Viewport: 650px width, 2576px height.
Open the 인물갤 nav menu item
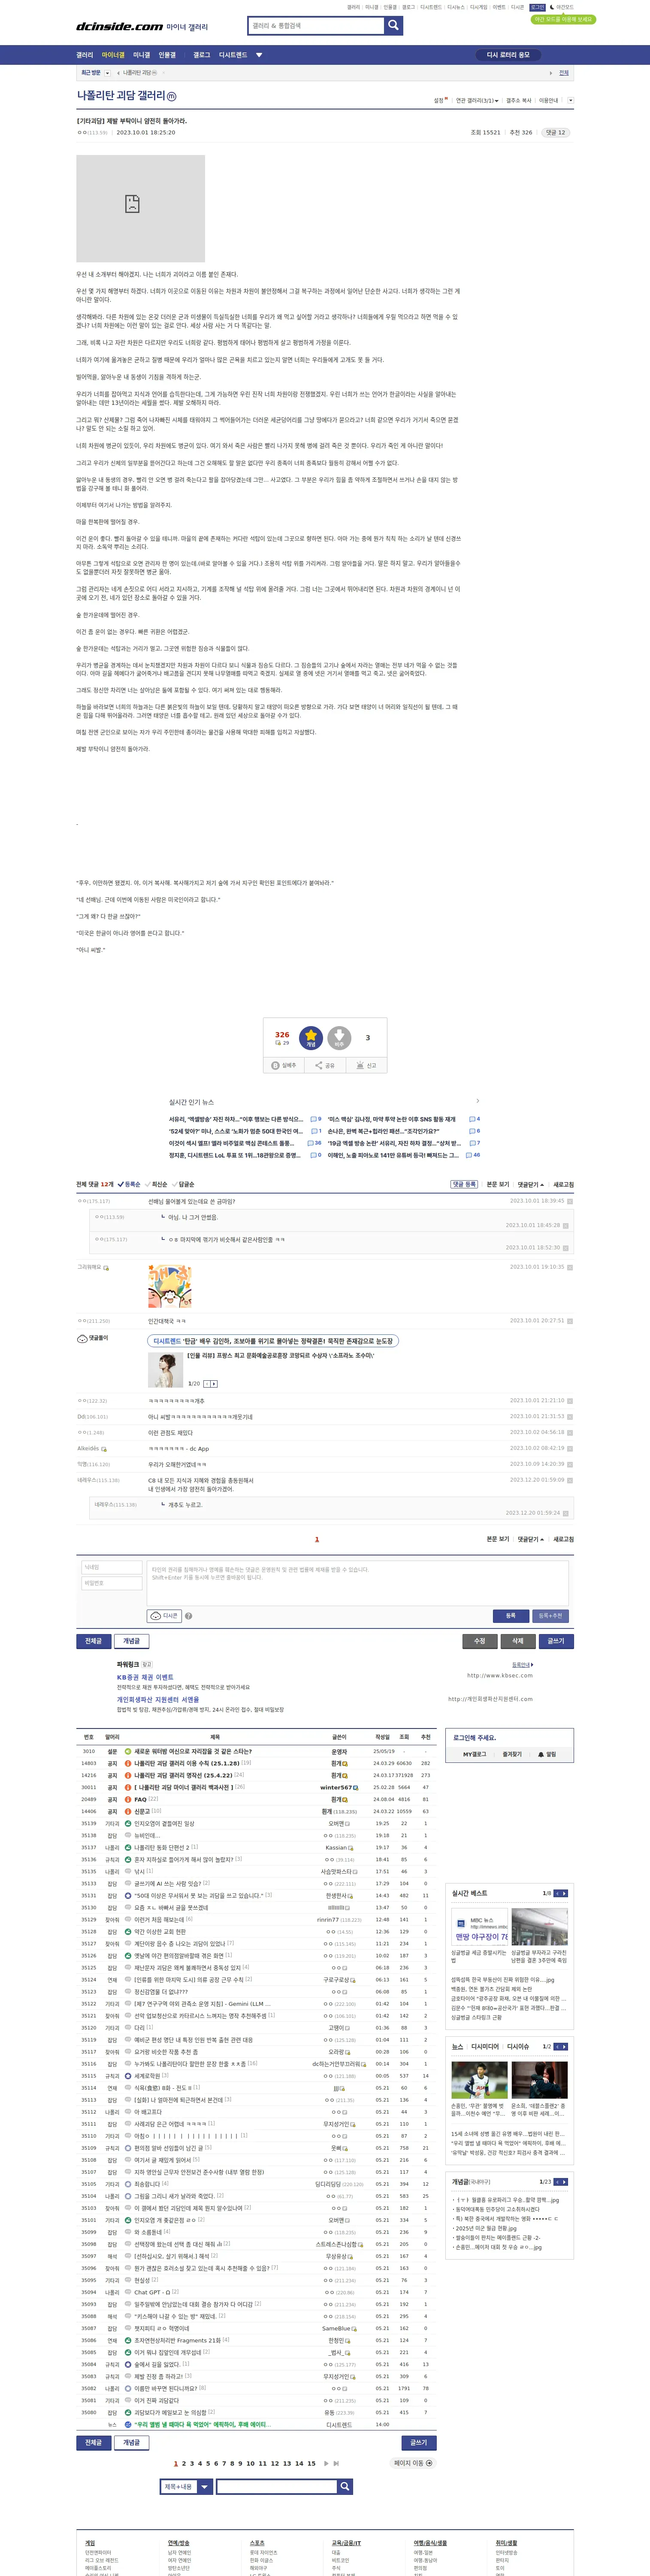coord(166,55)
